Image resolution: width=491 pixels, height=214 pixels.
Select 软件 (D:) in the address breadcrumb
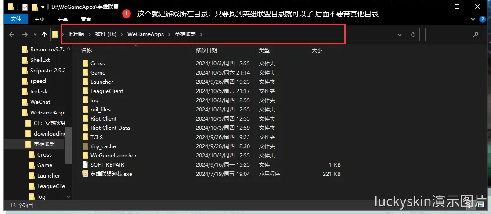pyautogui.click(x=106, y=34)
